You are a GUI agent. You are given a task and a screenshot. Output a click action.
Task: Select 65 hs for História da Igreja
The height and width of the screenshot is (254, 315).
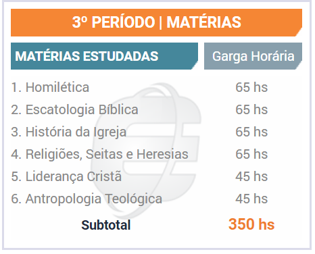[x=251, y=132]
